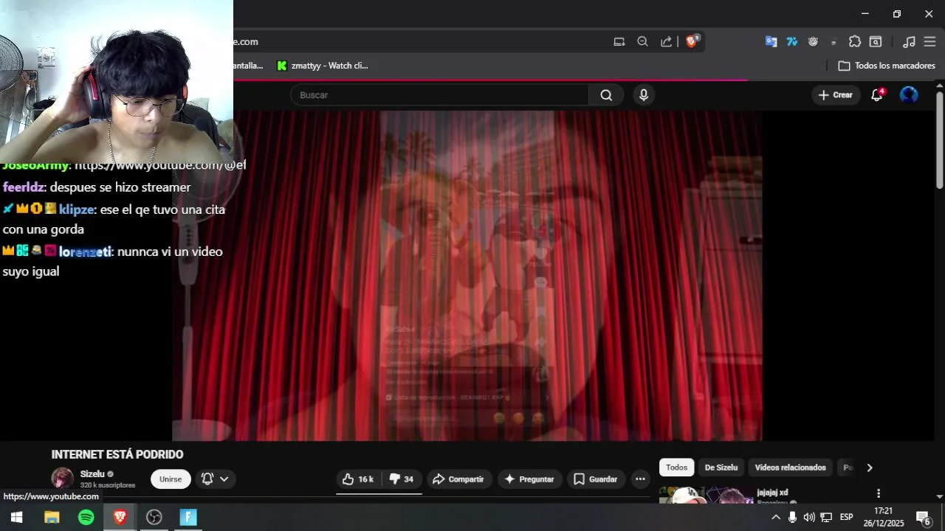
Task: Open the more actions three-dot button
Action: pyautogui.click(x=640, y=479)
